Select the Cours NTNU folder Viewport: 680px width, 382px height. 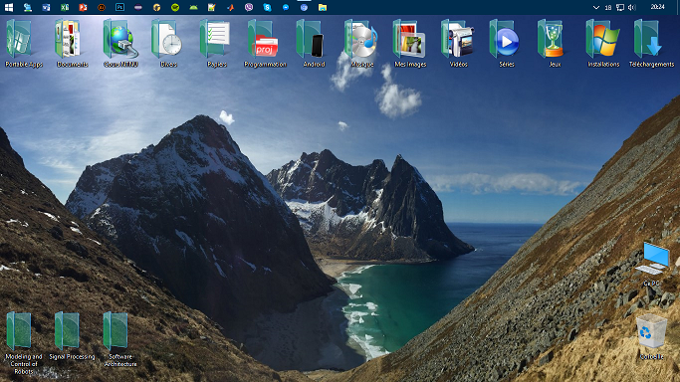(120, 44)
